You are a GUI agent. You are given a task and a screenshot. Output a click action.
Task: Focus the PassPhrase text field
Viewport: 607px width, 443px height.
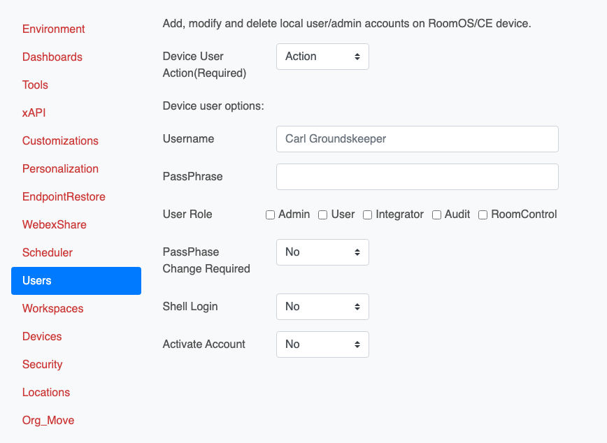[x=417, y=177]
